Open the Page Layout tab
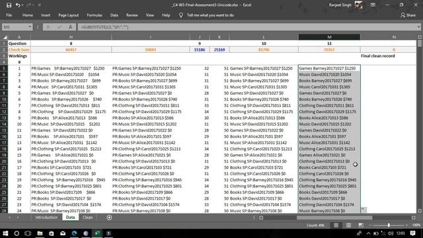 tap(69, 15)
